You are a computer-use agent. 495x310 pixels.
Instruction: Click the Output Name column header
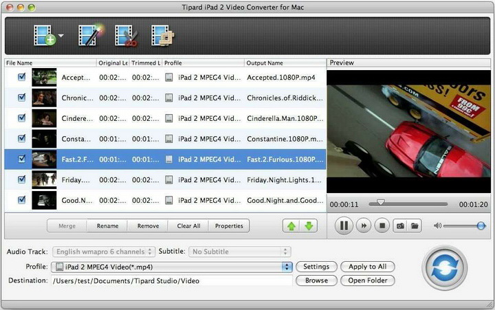pos(285,63)
